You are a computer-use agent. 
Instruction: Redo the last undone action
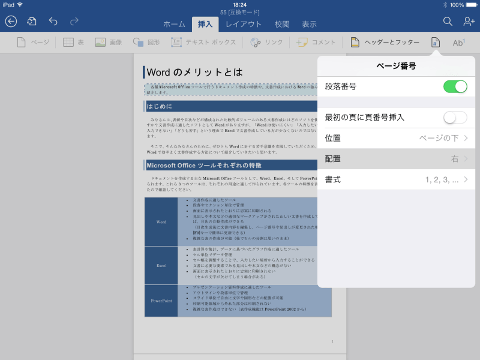point(74,22)
